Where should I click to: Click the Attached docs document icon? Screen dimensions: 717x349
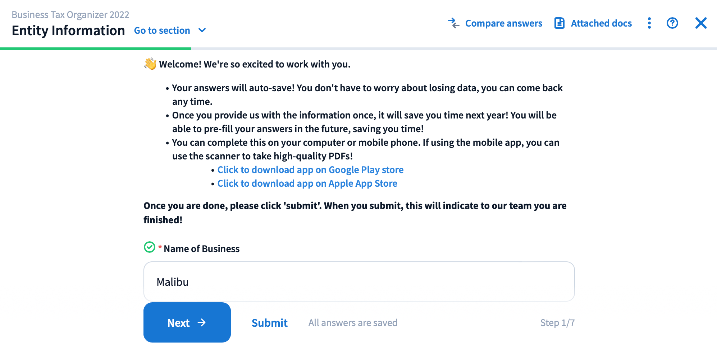pos(560,23)
